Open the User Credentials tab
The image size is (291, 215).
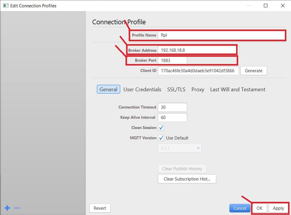[142, 89]
